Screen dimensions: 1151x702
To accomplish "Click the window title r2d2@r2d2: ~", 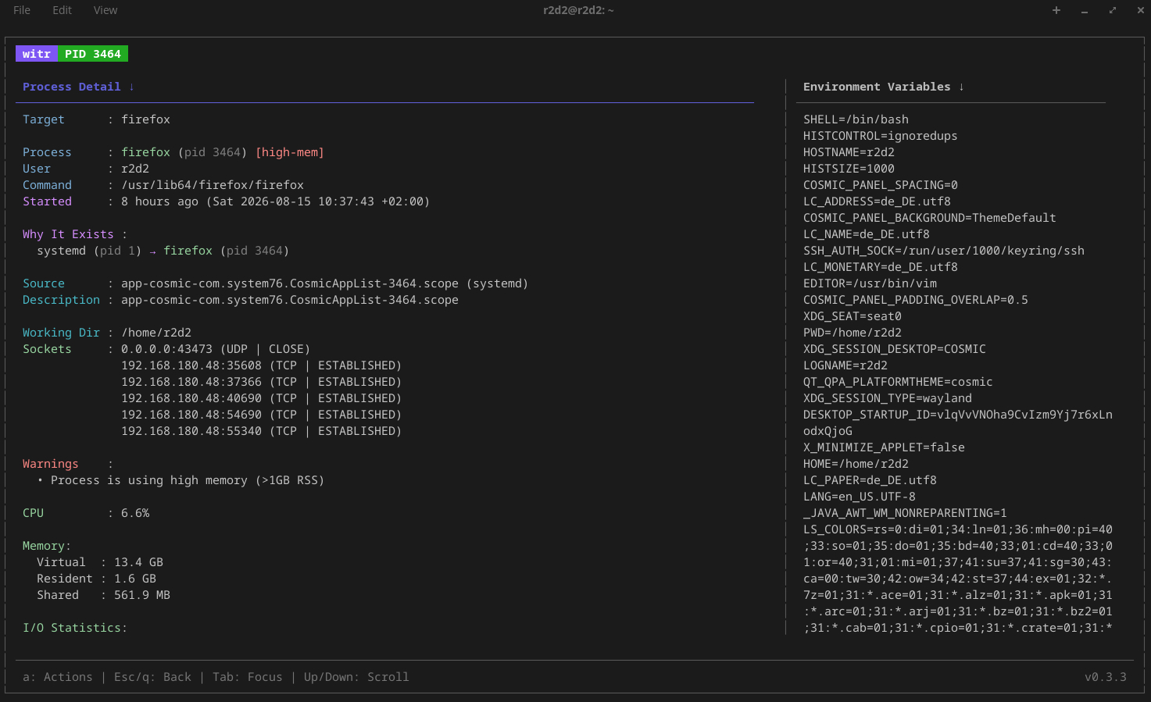I will tap(578, 10).
